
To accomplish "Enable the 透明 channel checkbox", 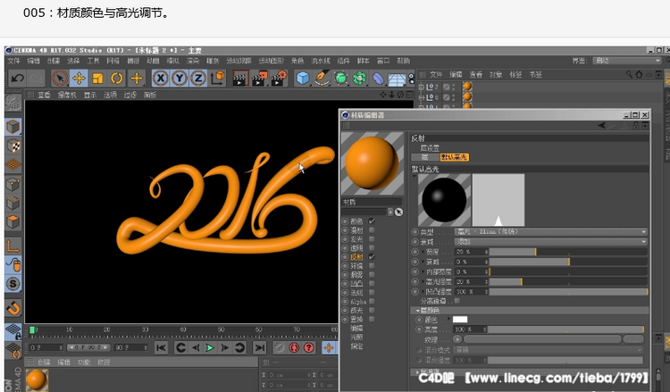I will 372,248.
